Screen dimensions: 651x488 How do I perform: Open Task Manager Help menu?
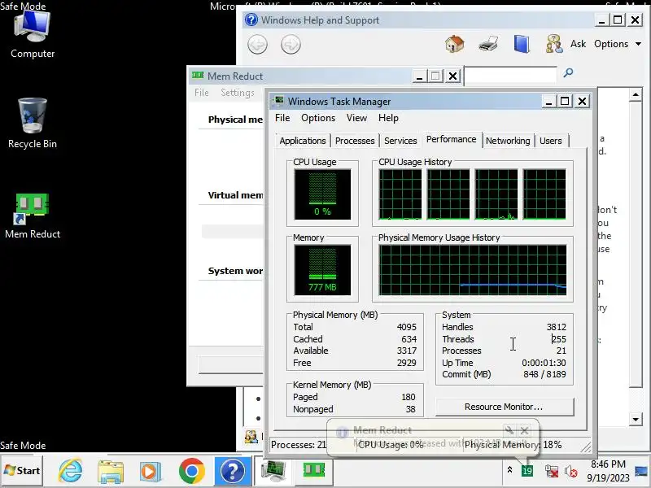[388, 118]
